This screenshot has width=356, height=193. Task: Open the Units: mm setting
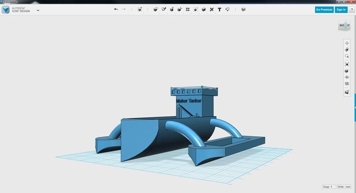[x=344, y=187]
